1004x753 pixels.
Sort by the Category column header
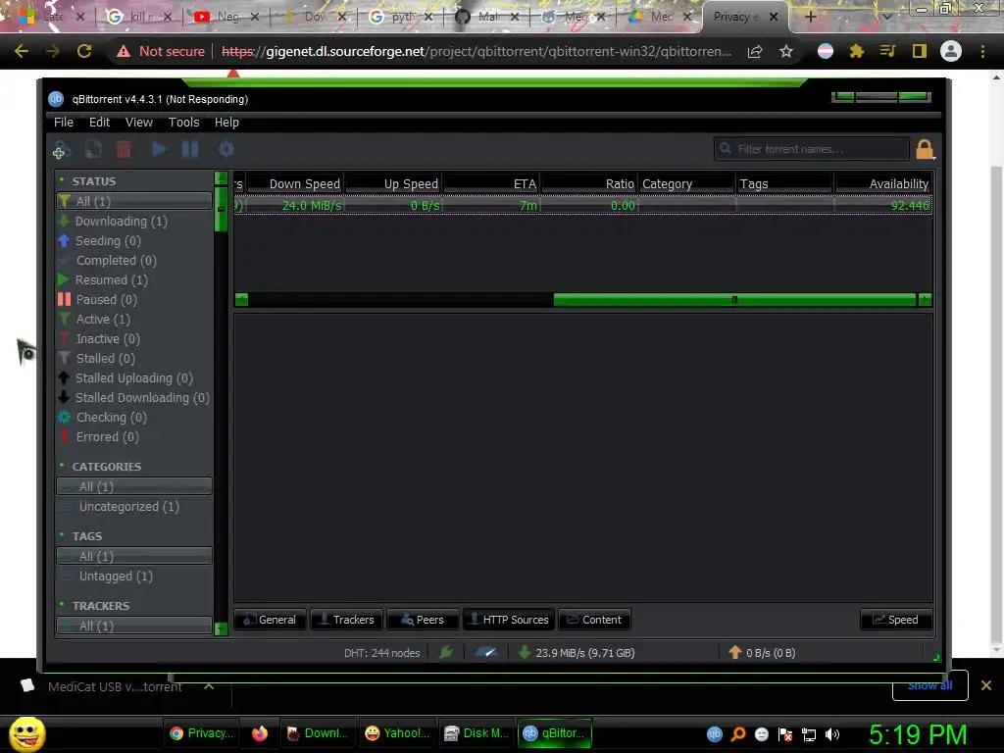click(x=686, y=183)
